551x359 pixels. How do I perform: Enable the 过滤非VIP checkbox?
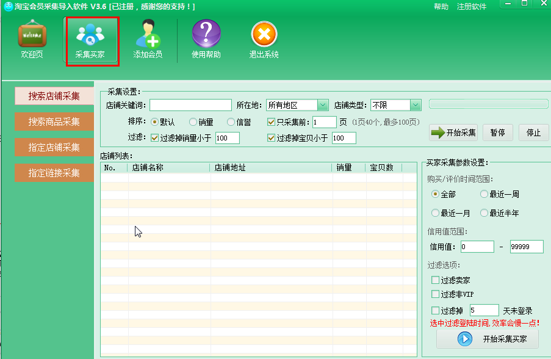pos(435,294)
